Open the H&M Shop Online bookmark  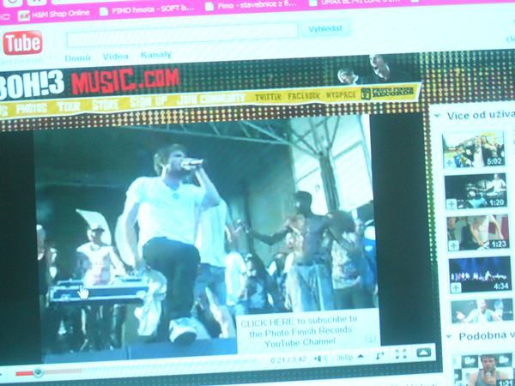coord(54,14)
